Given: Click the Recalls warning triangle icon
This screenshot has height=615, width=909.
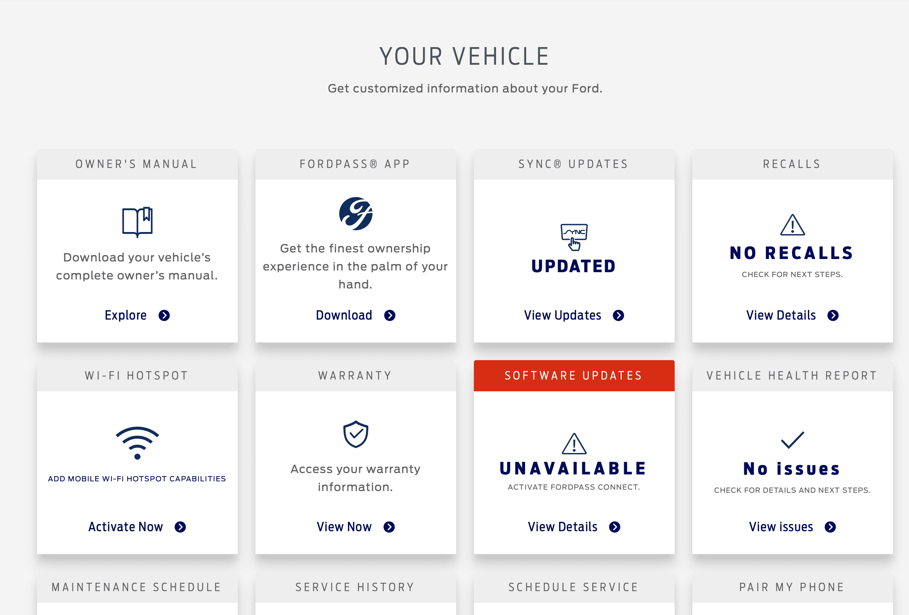Looking at the screenshot, I should 792,224.
